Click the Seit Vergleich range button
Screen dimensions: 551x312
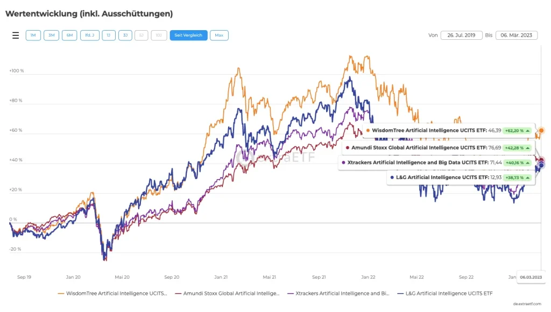click(x=188, y=36)
